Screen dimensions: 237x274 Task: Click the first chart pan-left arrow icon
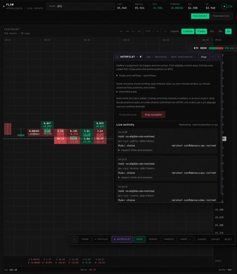(x=122, y=31)
